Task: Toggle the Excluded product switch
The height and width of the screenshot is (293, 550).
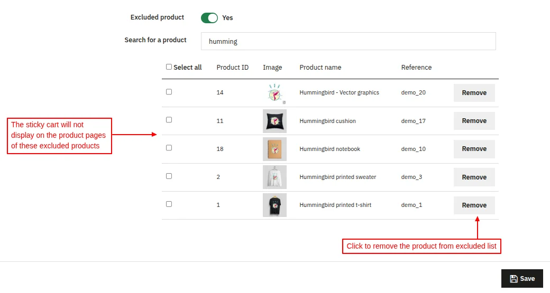Action: click(x=209, y=18)
